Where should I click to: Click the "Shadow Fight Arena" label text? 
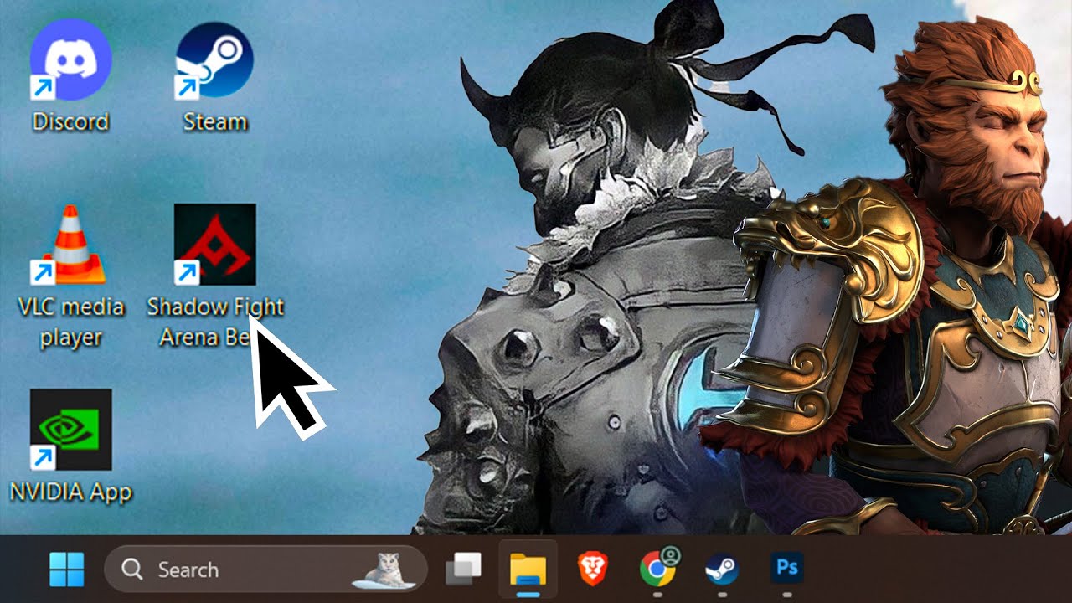pyautogui.click(x=215, y=322)
